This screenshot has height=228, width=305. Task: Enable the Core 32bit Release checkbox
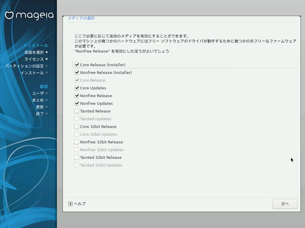pyautogui.click(x=77, y=126)
